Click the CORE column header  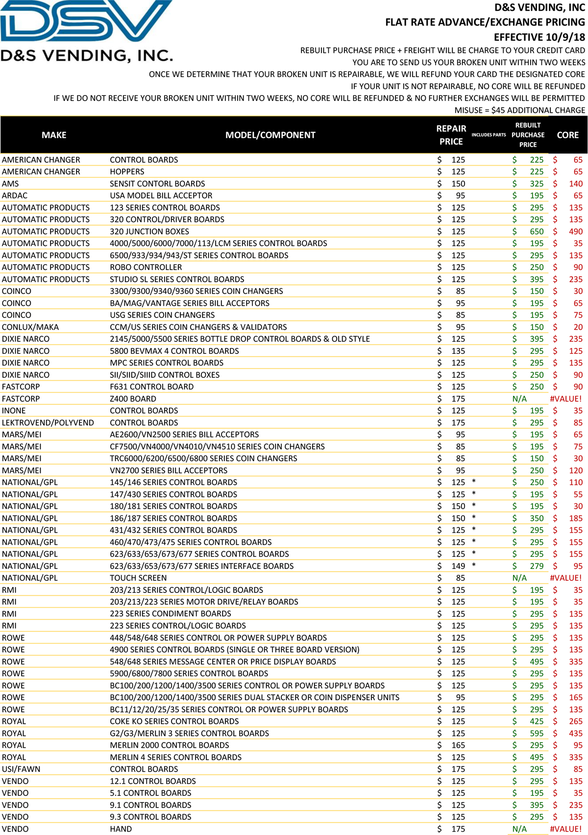(568, 135)
